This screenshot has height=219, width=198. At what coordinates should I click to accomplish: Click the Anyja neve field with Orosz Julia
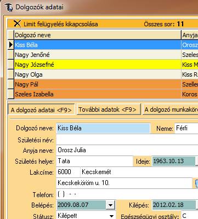pos(127,151)
